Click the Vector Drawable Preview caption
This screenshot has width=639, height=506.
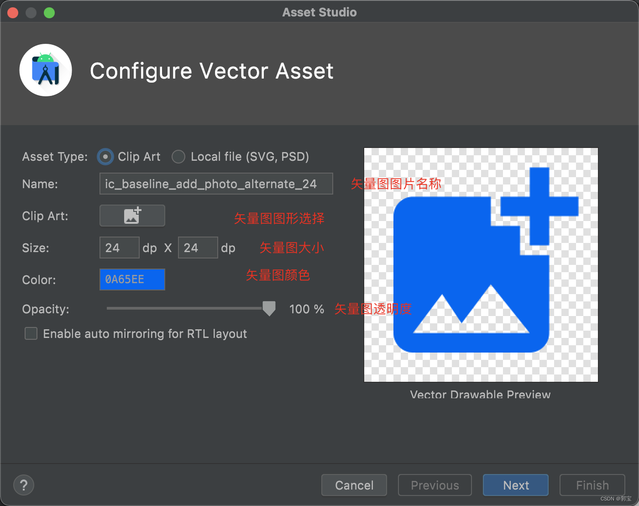click(x=480, y=395)
